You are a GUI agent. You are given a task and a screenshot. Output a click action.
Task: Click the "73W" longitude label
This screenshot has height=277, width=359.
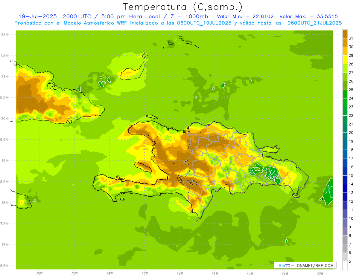pos(144,273)
